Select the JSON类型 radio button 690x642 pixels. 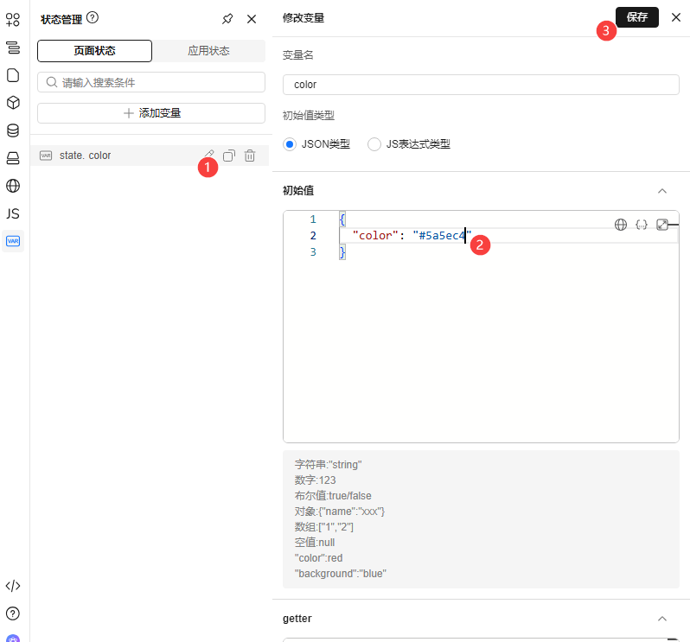click(x=290, y=144)
